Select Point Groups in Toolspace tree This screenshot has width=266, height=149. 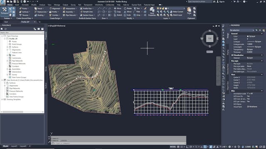click(x=17, y=44)
